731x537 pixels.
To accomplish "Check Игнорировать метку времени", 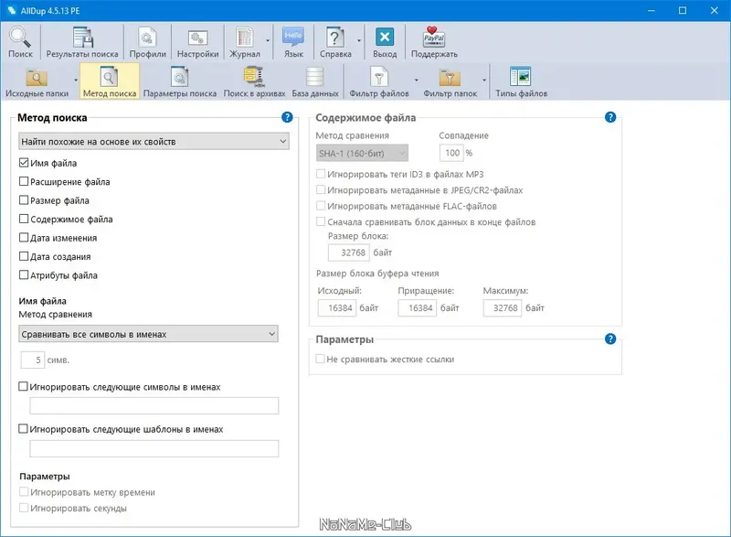I will click(x=24, y=492).
